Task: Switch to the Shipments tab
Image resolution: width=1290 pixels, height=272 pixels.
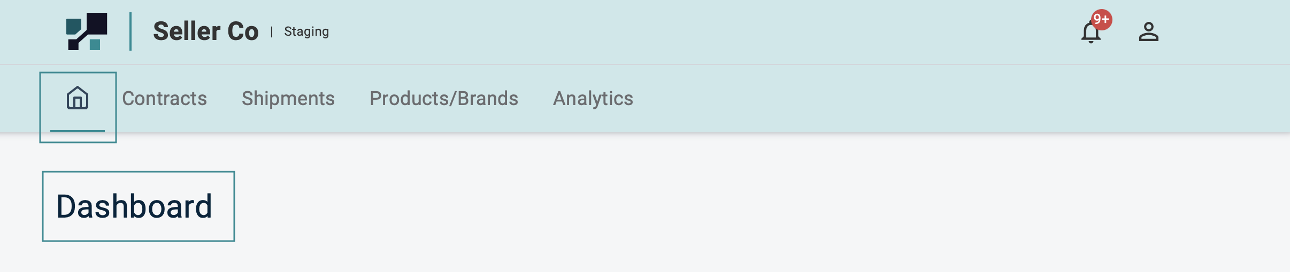Action: [288, 99]
